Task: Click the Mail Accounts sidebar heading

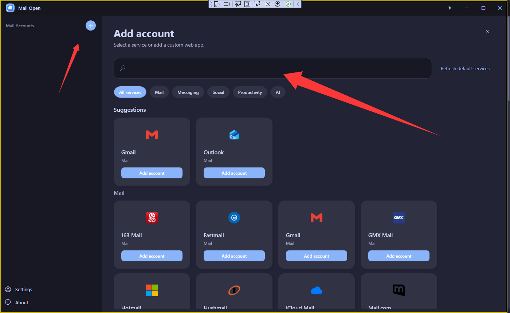Action: tap(20, 26)
